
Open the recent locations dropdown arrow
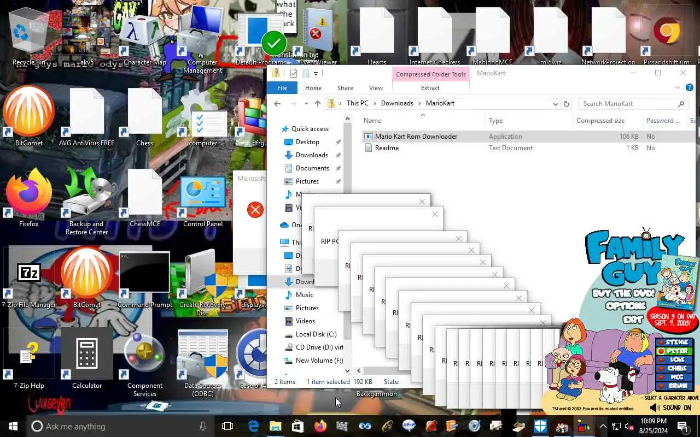tap(306, 103)
